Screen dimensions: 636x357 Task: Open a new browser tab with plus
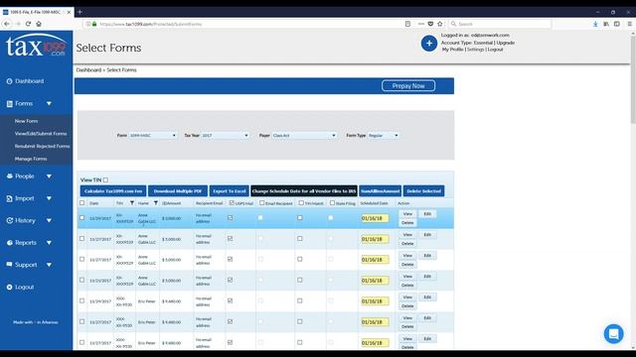(x=79, y=12)
